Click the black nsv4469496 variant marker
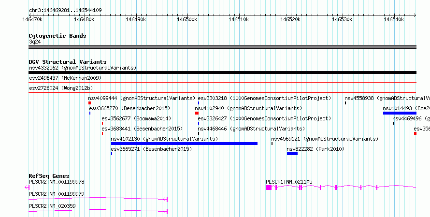This screenshot has height=217, width=430. 393,123
